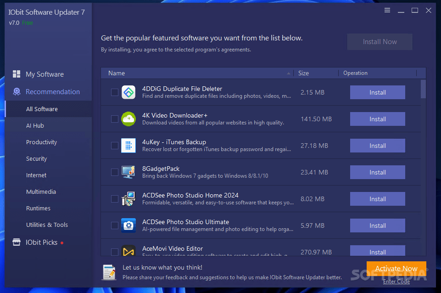Click the AceMovi Video Editor icon
This screenshot has width=441, height=293.
[x=128, y=251]
